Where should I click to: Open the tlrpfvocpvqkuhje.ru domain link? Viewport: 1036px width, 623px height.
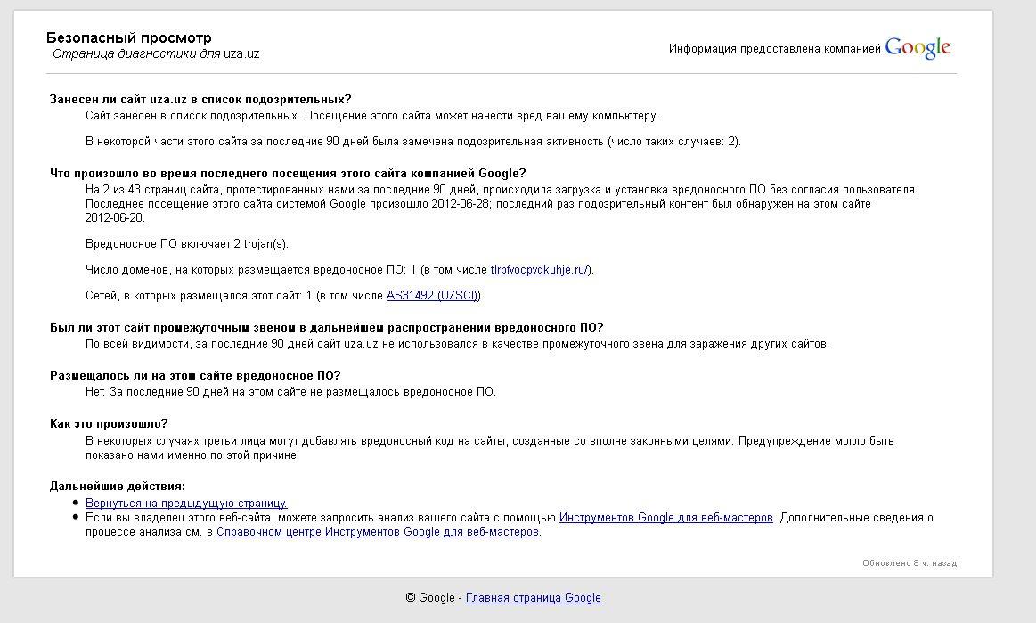pyautogui.click(x=539, y=270)
